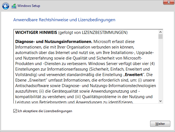The width and height of the screenshot is (175, 132).
Task: Click the scrollbar thumb of license box
Action: 161,37
